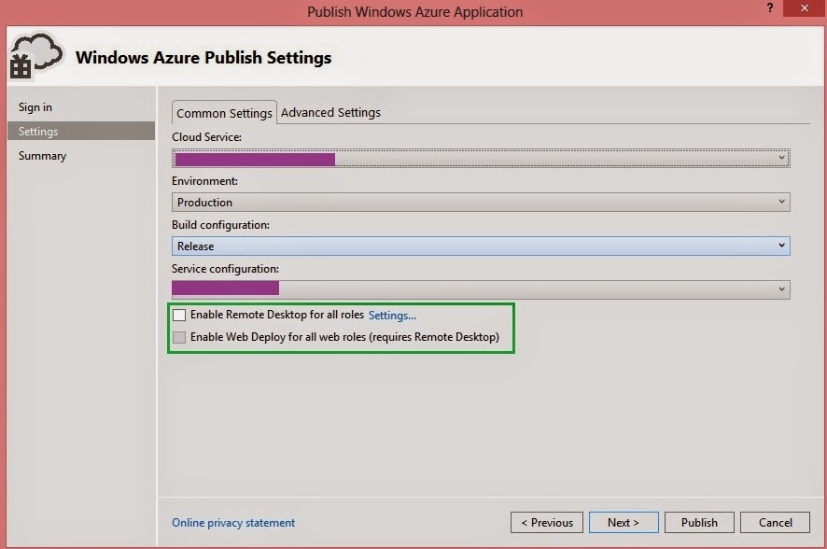The height and width of the screenshot is (549, 827).
Task: Expand the Cloud Service dropdown
Action: coord(781,159)
